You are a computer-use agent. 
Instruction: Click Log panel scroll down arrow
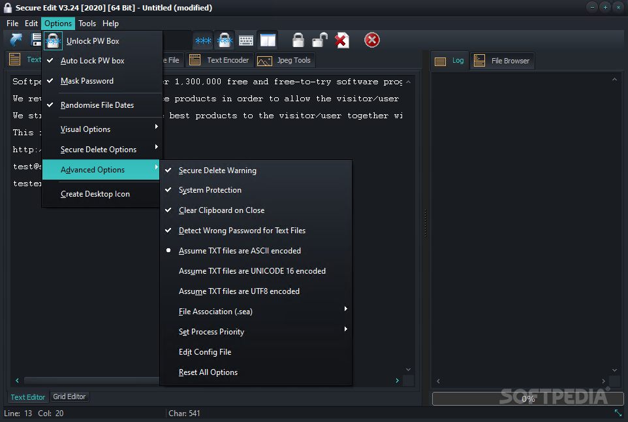(614, 370)
